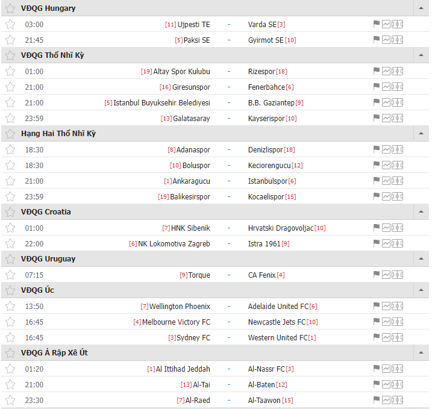
Task: Favorite the Al-Raed vs Al-Taawon match
Action: coord(10,400)
